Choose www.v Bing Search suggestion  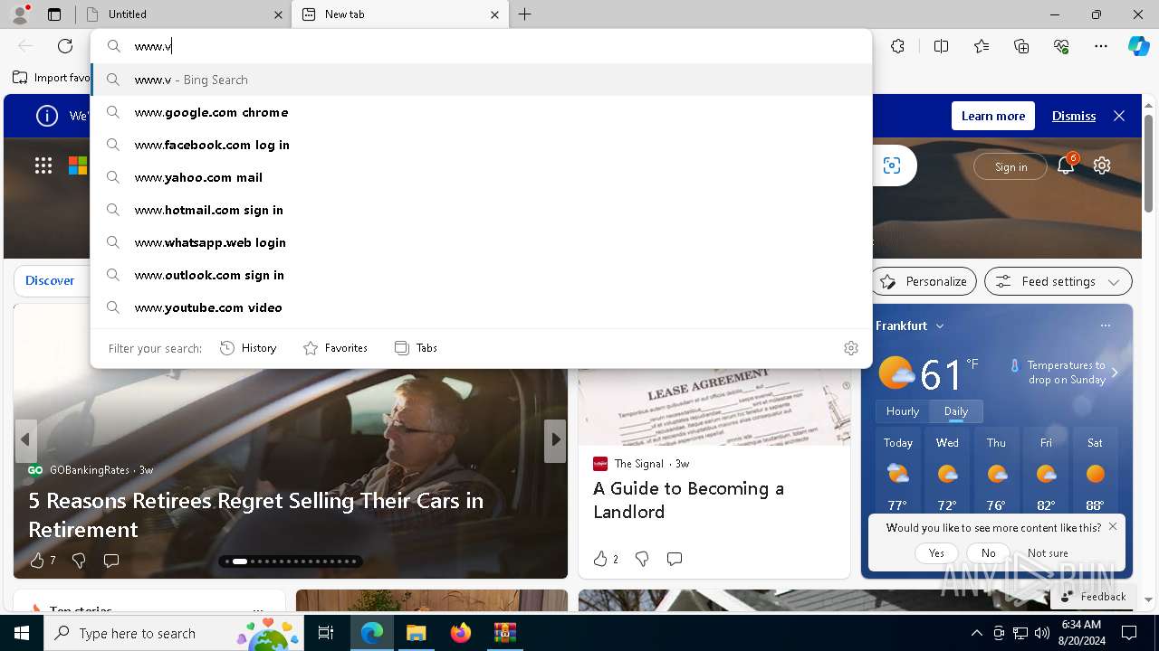click(x=482, y=80)
